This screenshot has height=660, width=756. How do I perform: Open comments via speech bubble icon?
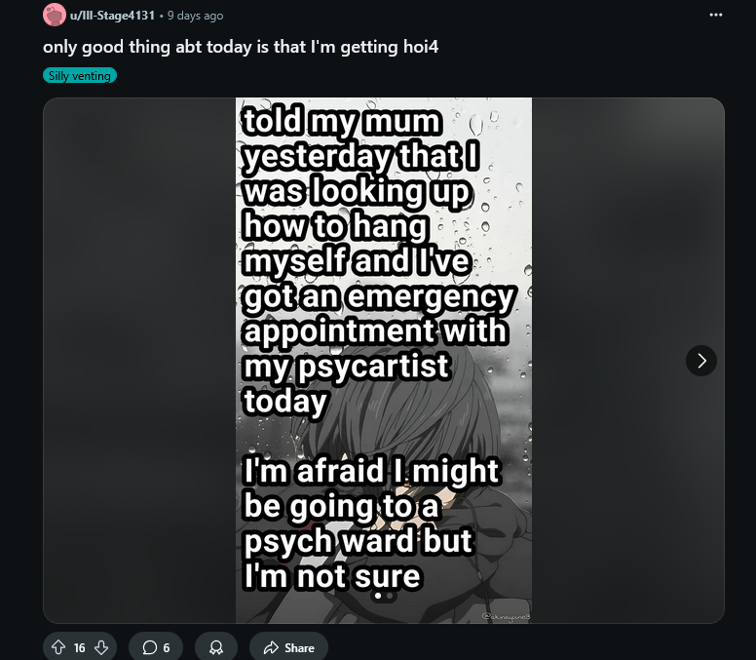(150, 647)
